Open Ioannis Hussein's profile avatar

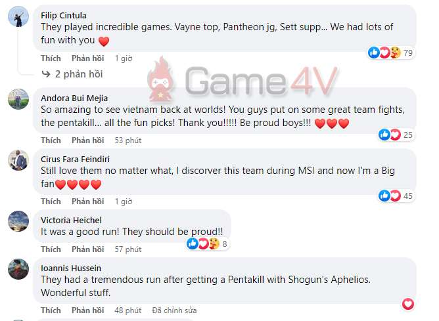(x=18, y=269)
